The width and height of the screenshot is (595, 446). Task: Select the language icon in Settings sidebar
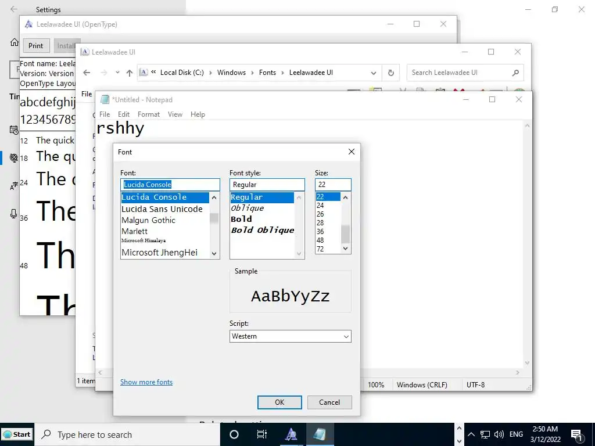[x=14, y=186]
